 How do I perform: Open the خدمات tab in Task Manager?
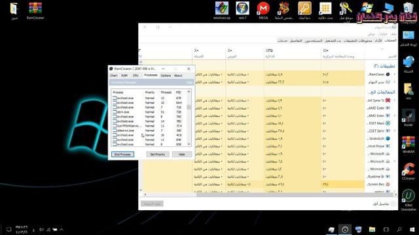pyautogui.click(x=282, y=40)
